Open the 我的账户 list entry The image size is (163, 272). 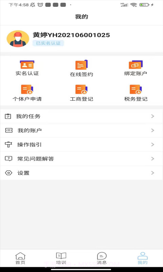[81, 131]
